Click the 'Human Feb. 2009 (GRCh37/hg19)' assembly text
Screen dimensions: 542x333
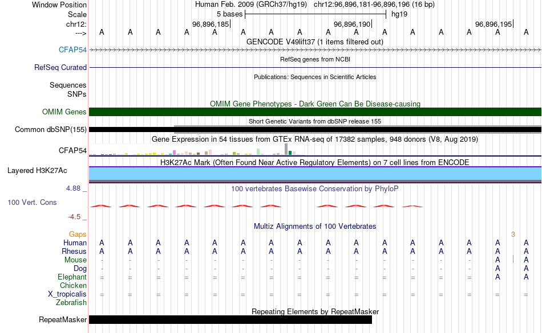point(251,5)
